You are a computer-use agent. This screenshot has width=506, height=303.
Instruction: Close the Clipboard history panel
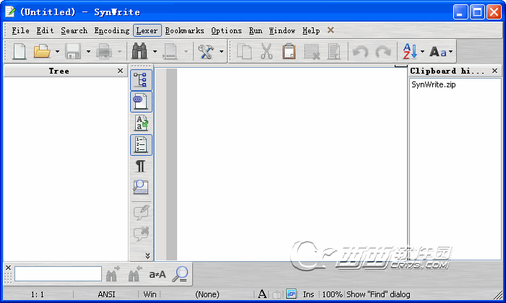point(494,71)
